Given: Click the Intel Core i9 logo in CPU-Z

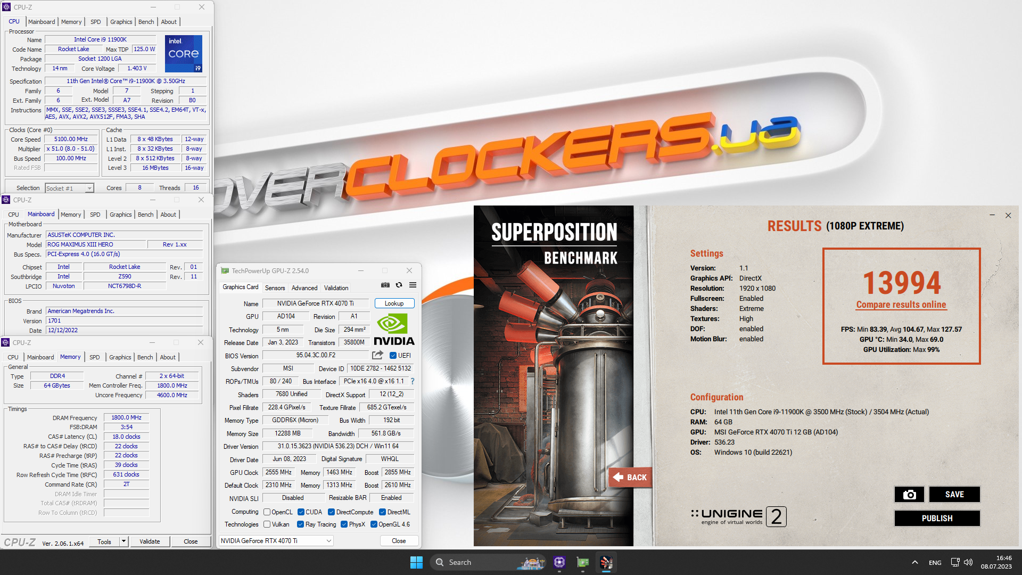Looking at the screenshot, I should 184,53.
